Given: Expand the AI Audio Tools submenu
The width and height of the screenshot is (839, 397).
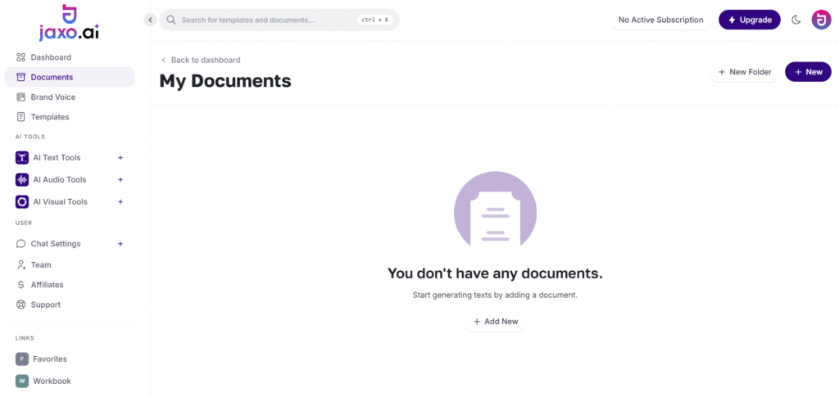Looking at the screenshot, I should 120,179.
